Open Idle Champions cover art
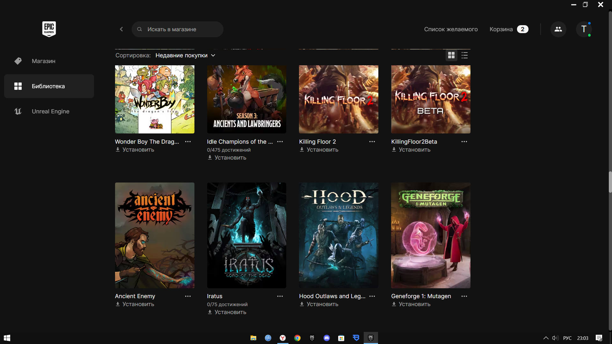The height and width of the screenshot is (344, 612). (247, 99)
